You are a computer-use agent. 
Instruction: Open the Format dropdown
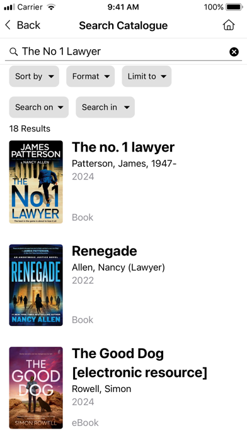click(x=90, y=76)
